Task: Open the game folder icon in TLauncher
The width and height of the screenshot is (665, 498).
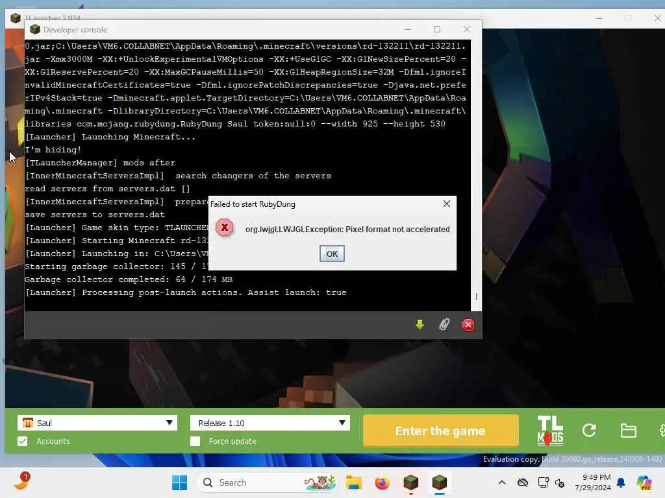Action: pyautogui.click(x=628, y=431)
